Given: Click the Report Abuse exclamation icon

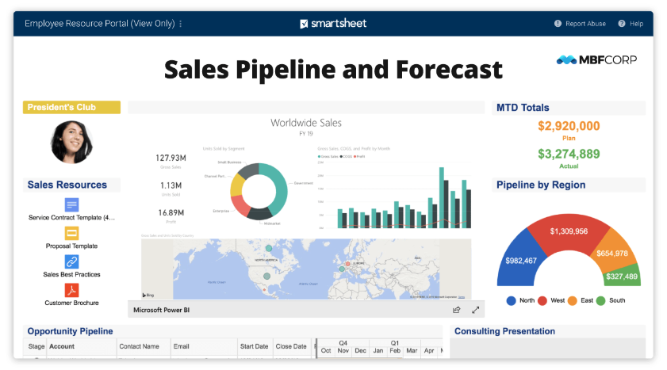Looking at the screenshot, I should 558,24.
